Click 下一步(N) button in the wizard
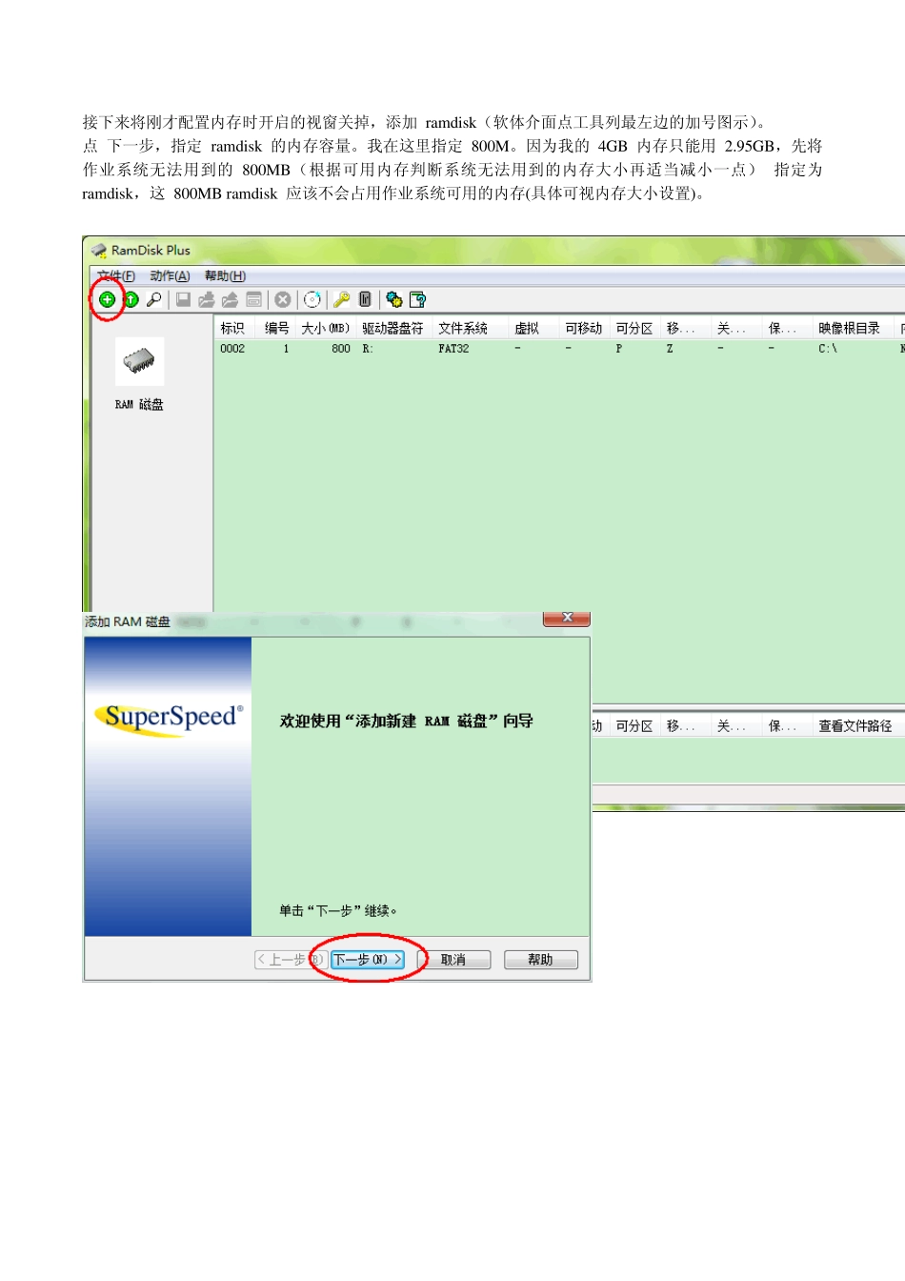Image resolution: width=905 pixels, height=1281 pixels. (368, 960)
